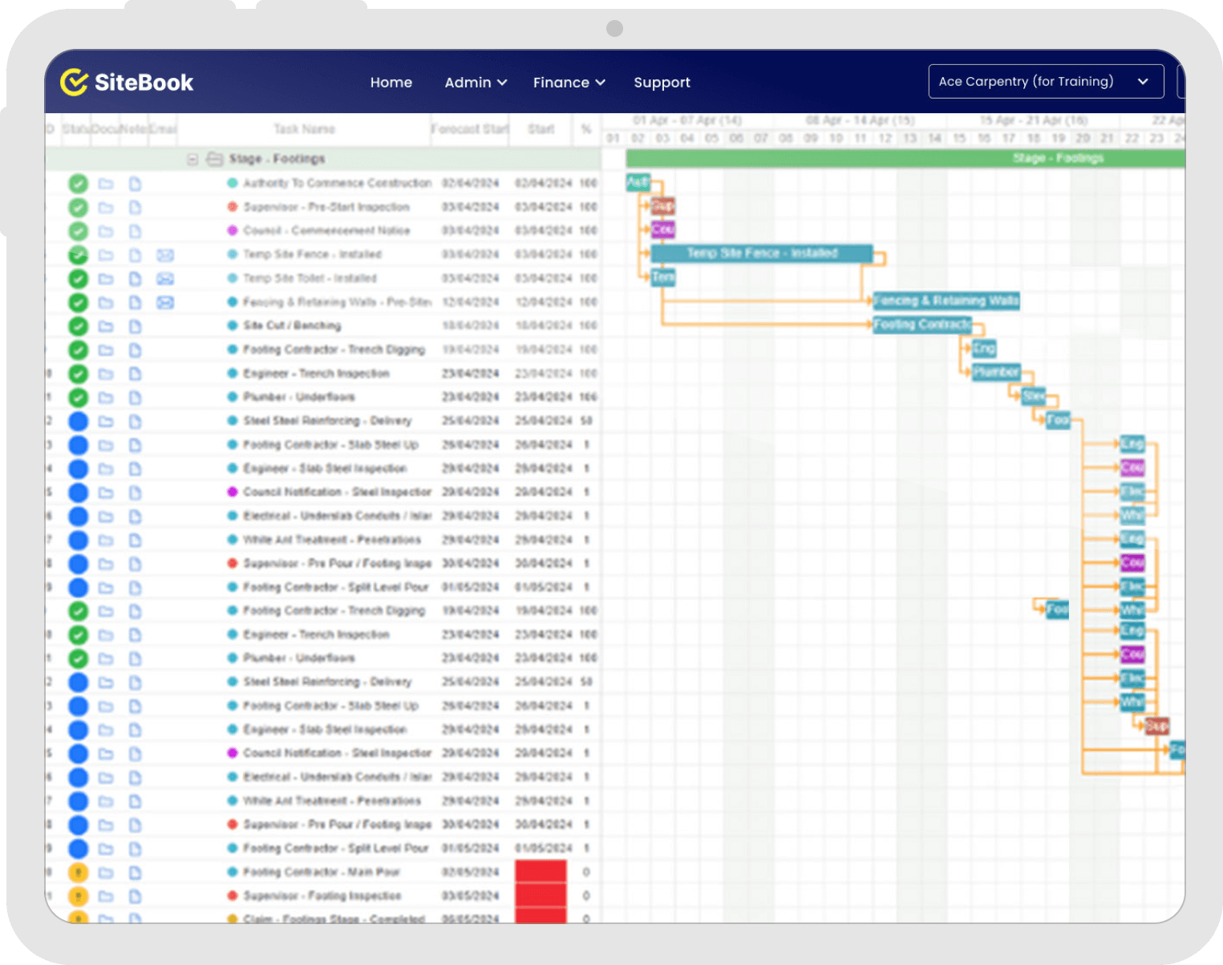1223x965 pixels.
Task: Go to the Home menu item
Action: [x=391, y=82]
